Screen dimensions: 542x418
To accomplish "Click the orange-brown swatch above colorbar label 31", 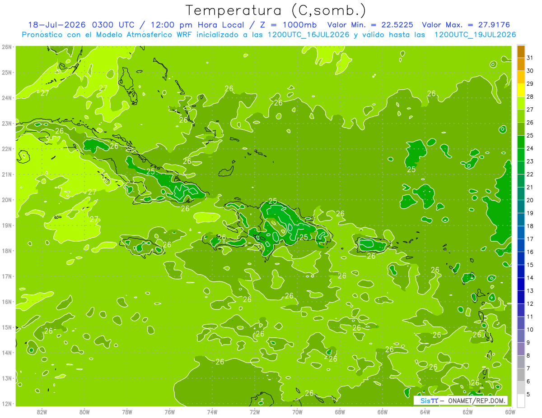I will pos(521,52).
